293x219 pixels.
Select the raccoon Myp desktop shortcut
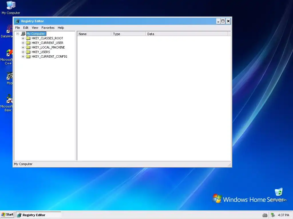(x=9, y=78)
